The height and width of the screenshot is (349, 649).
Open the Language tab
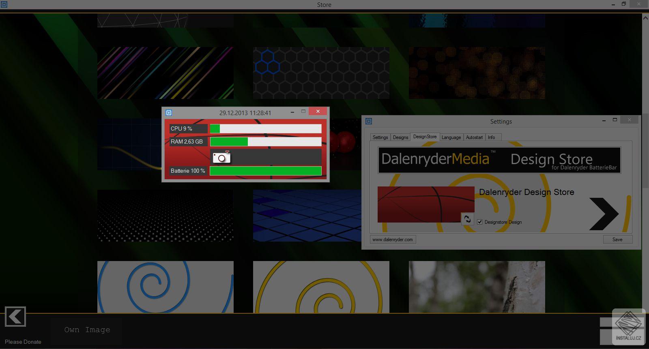pyautogui.click(x=451, y=137)
